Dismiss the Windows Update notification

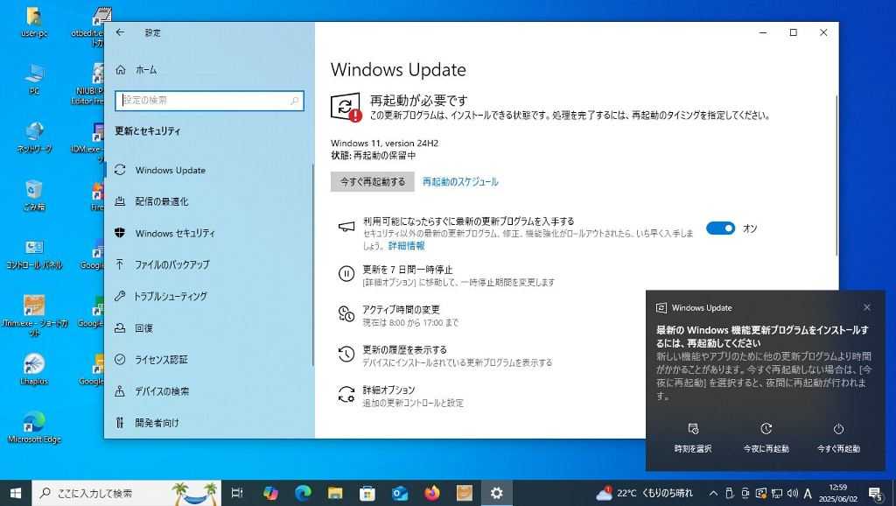pyautogui.click(x=867, y=307)
